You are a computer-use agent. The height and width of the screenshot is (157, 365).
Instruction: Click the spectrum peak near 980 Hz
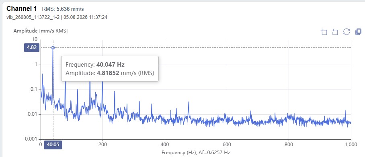pos(345,111)
